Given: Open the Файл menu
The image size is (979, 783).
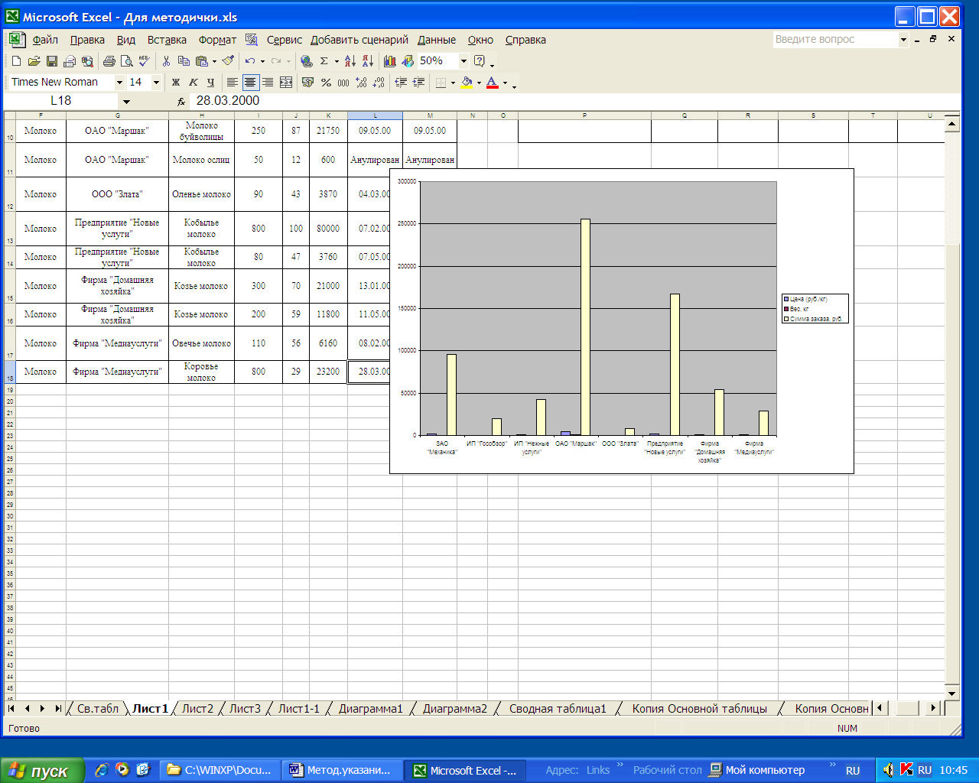Looking at the screenshot, I should coord(45,40).
